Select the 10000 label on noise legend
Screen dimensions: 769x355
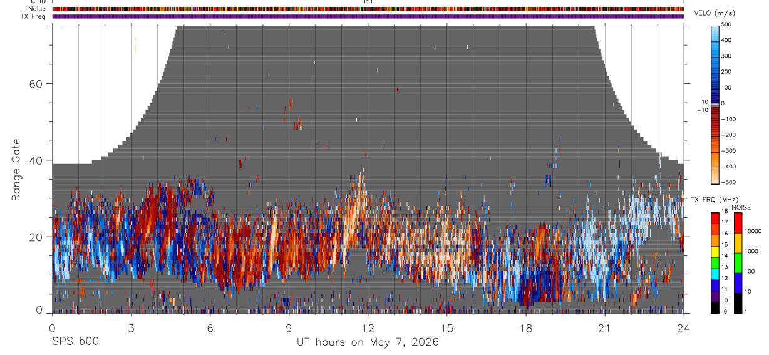(753, 231)
